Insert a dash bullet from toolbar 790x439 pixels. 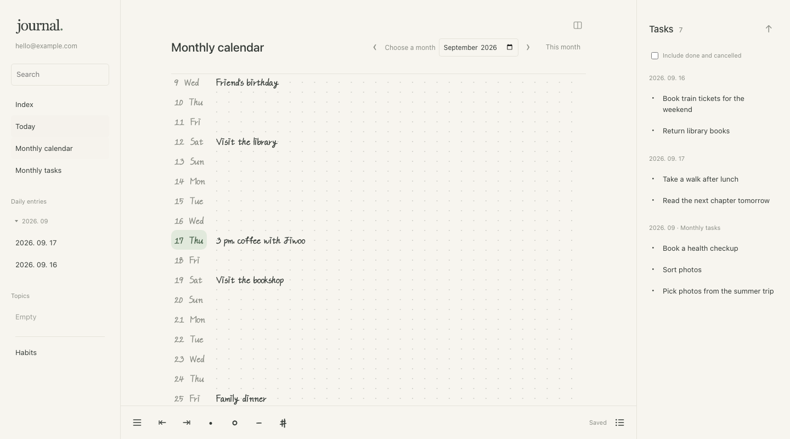coord(259,423)
